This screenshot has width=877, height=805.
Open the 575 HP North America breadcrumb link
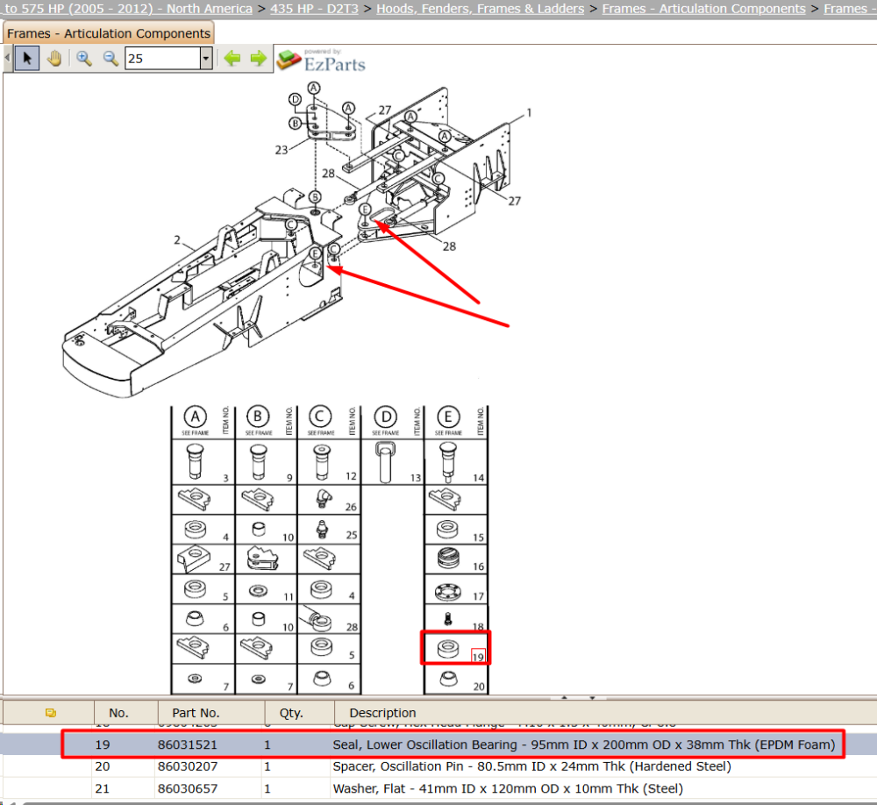[x=127, y=9]
